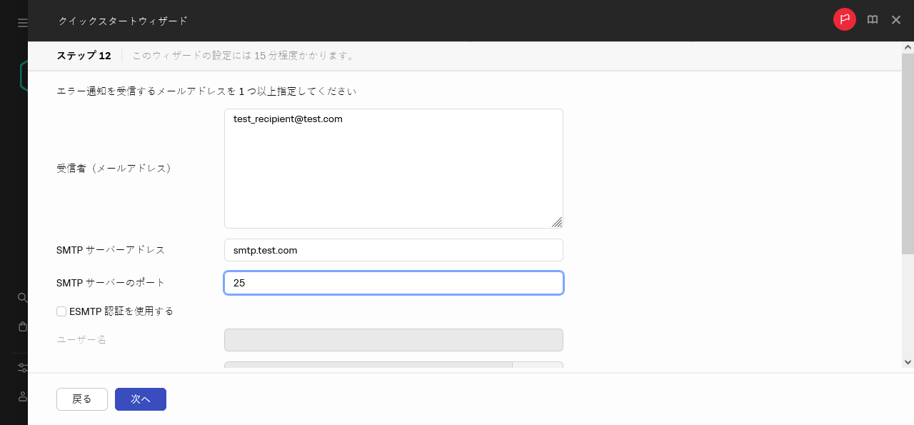Go back using the 戻る button
The width and height of the screenshot is (914, 425).
click(x=81, y=399)
